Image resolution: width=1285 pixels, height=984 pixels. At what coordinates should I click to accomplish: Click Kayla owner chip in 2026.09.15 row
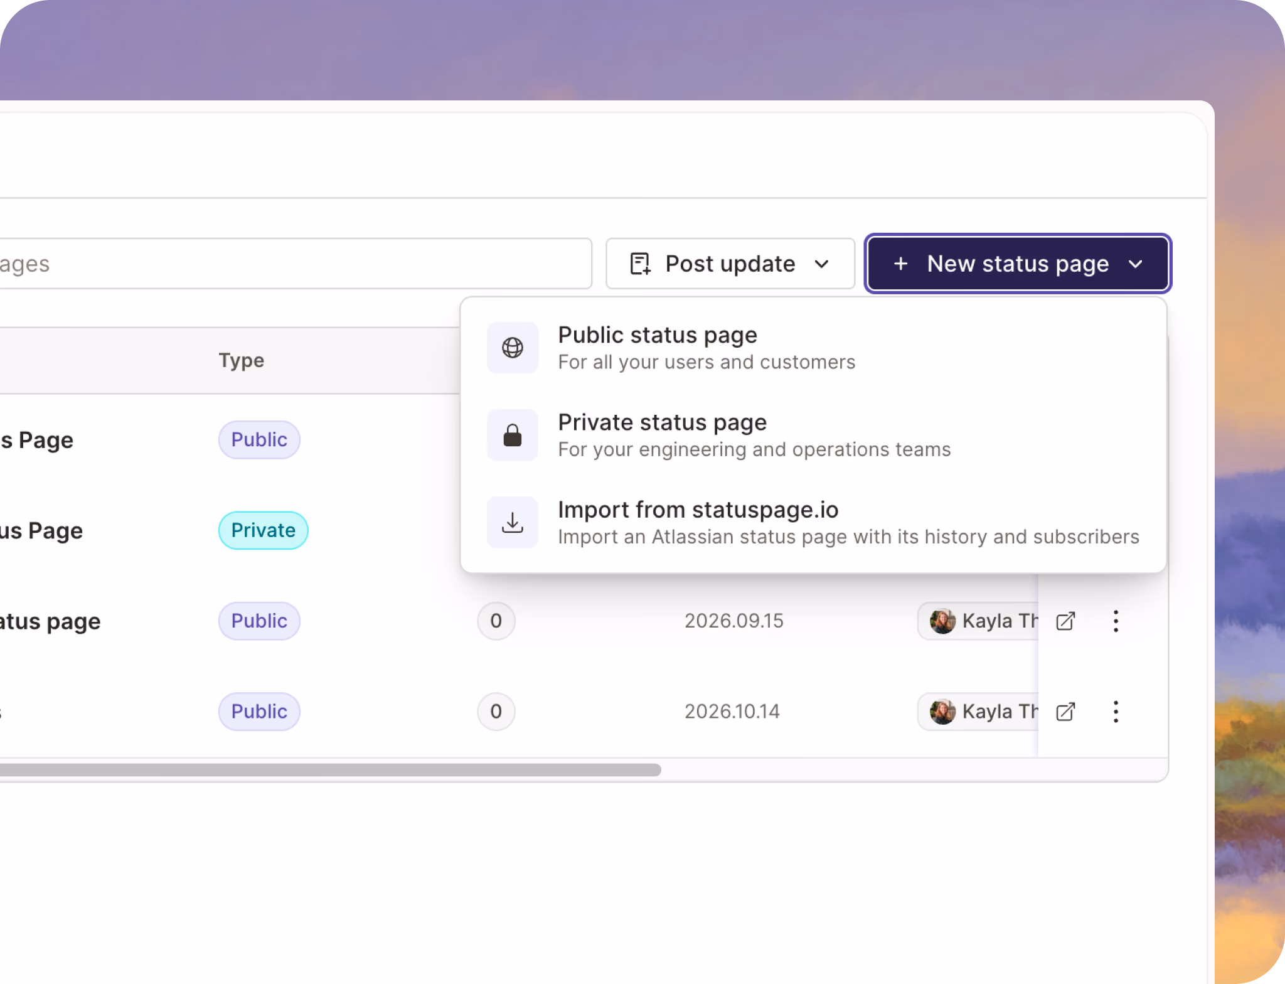click(x=978, y=621)
